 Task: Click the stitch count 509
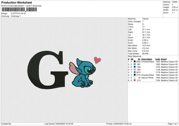tap(139, 70)
